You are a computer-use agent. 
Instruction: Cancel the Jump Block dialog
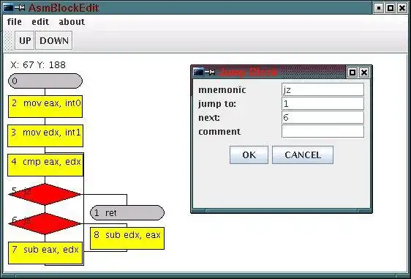(303, 155)
